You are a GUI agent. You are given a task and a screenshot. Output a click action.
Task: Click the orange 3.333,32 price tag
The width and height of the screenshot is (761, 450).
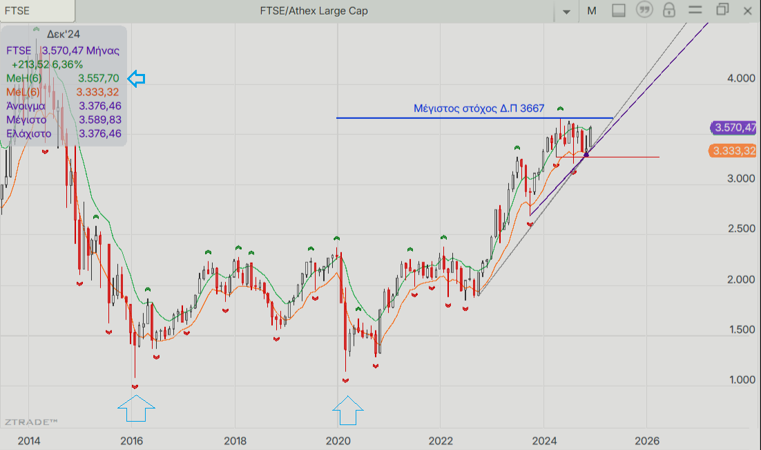tap(734, 151)
